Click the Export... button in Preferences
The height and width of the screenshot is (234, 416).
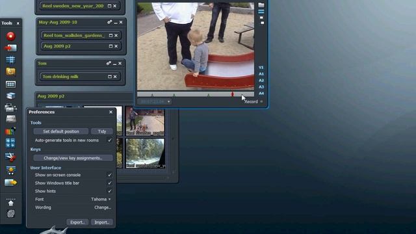point(77,222)
